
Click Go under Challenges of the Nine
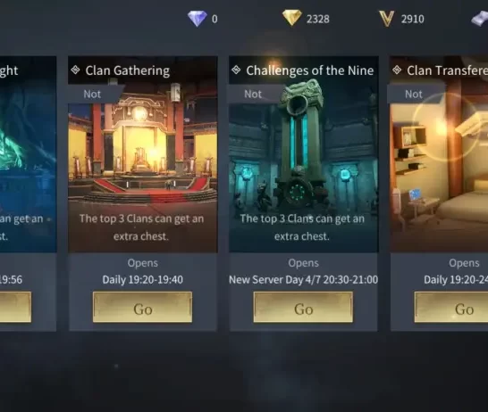tap(304, 307)
